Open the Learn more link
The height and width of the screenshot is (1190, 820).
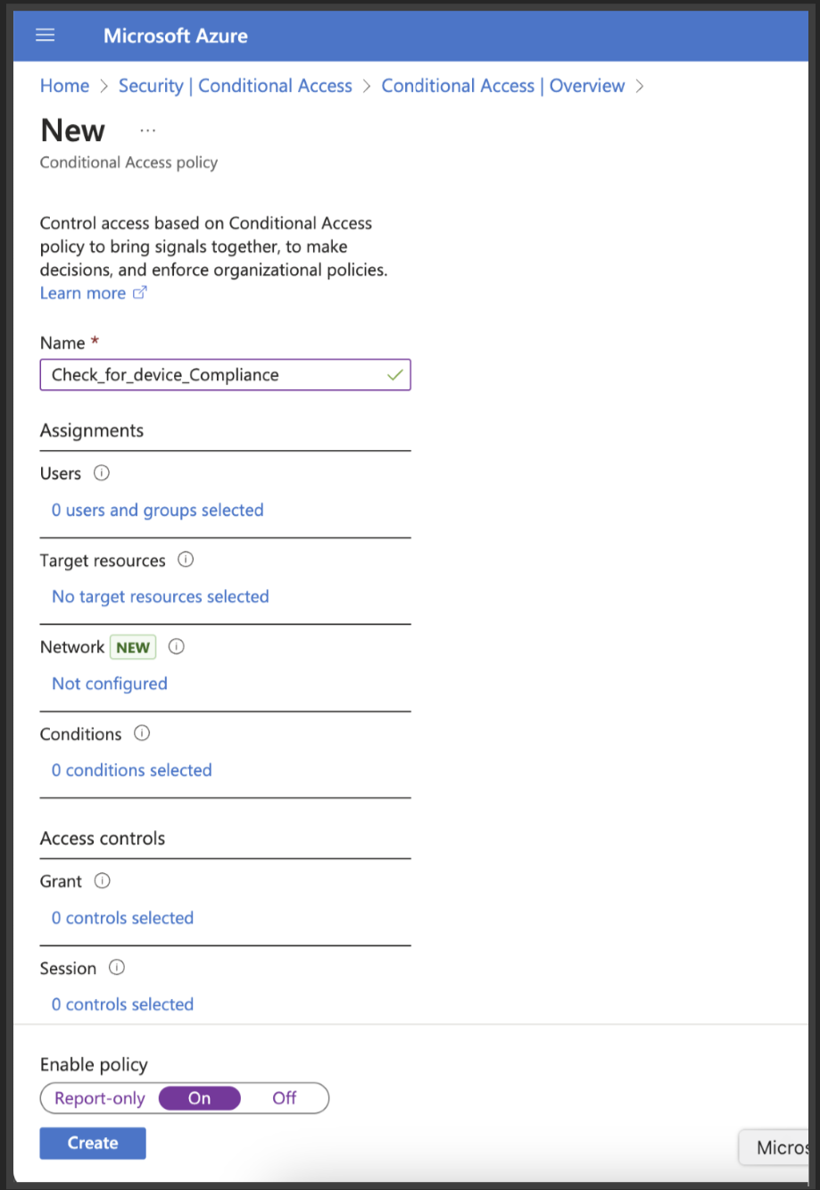(83, 293)
